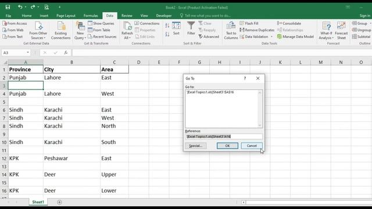Open the New Query dropdown
372x209 pixels.
click(x=80, y=30)
